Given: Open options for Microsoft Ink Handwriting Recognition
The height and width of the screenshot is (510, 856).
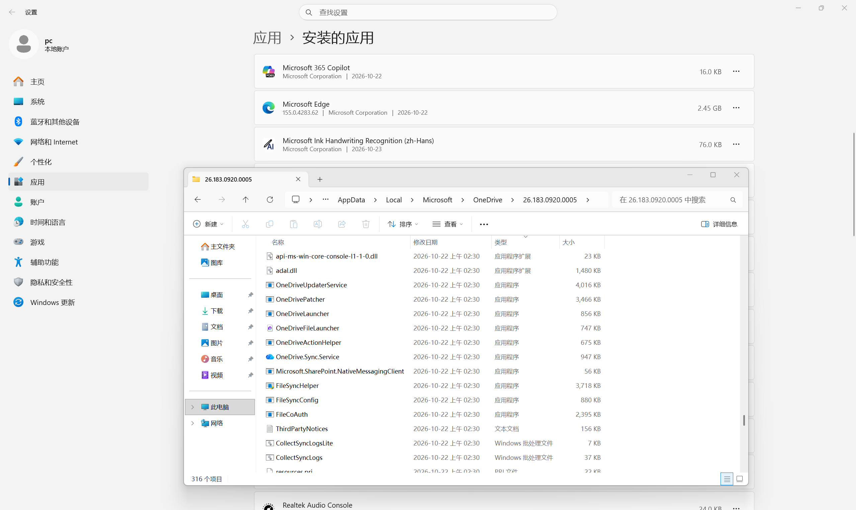Looking at the screenshot, I should 736,144.
